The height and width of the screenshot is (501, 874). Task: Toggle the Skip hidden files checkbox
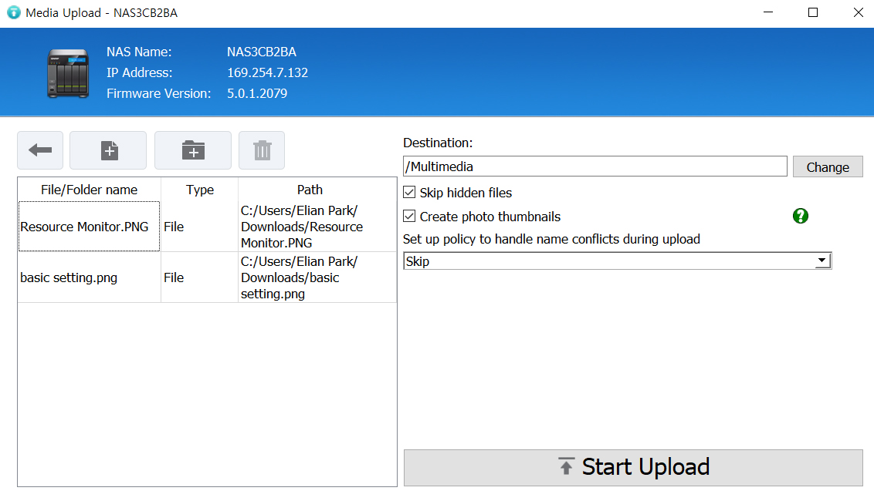click(410, 193)
